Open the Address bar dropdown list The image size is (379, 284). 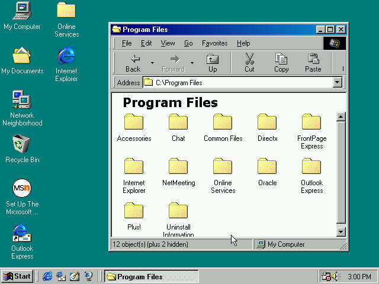tap(337, 83)
